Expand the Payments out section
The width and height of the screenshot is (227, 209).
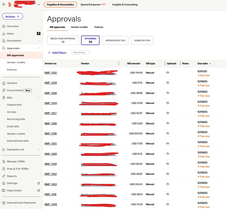click(39, 150)
